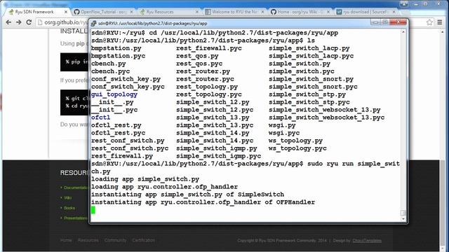449x252 pixels.
Task: Open the CloudTemplates design credit link
Action: pos(367,241)
